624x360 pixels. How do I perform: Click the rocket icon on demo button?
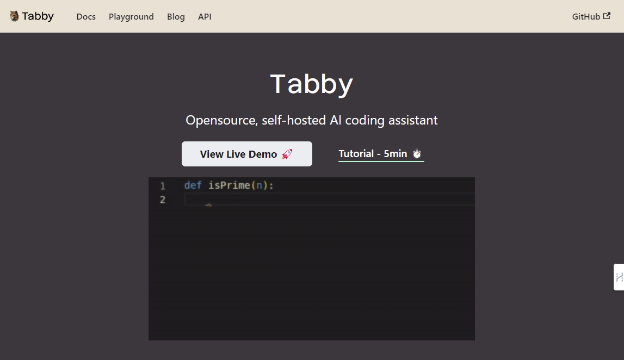287,154
